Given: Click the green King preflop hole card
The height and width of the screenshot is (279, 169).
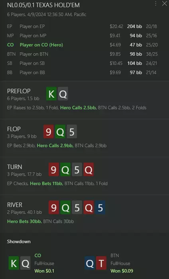Looking at the screenshot, I should click(x=51, y=94).
